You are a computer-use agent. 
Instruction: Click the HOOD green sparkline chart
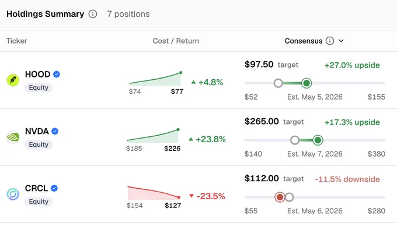156,79
